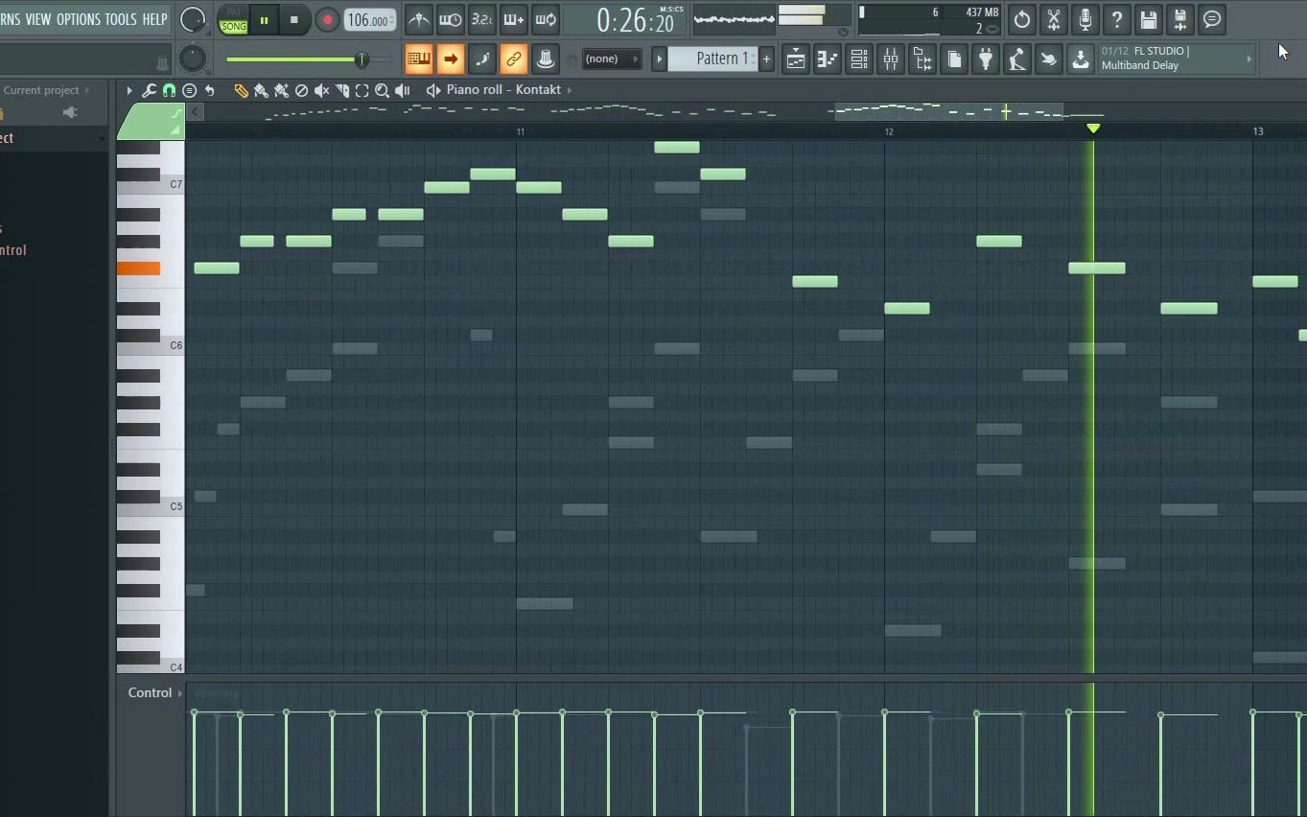Expand pattern options arrow left of Pattern 1

(x=659, y=59)
